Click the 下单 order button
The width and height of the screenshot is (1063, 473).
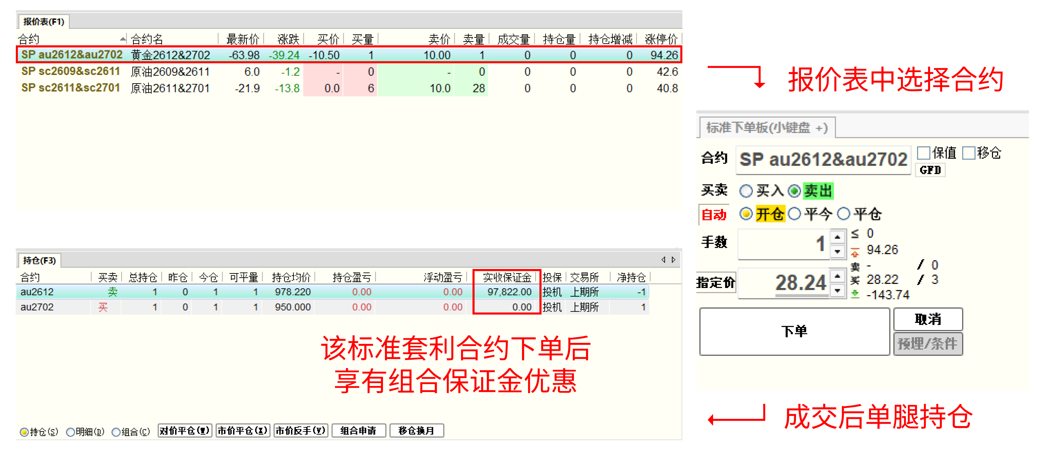(795, 332)
